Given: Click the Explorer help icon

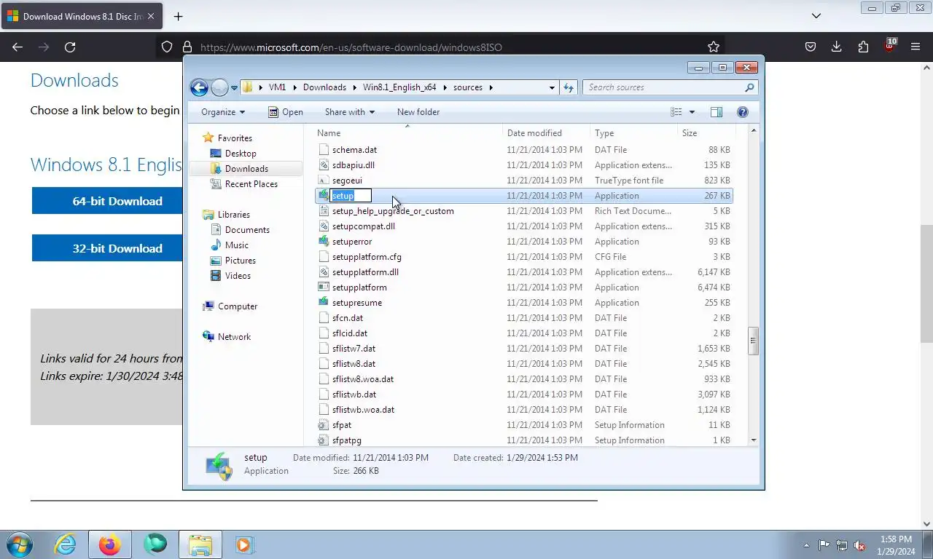Looking at the screenshot, I should click(743, 112).
